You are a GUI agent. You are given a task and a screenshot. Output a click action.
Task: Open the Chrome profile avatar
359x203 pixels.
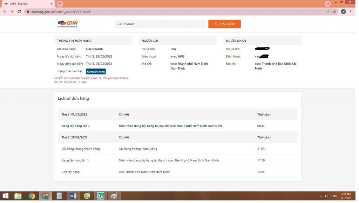tap(343, 12)
